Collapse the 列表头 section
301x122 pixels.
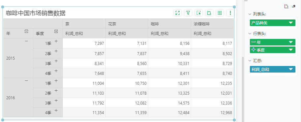pos(250,14)
